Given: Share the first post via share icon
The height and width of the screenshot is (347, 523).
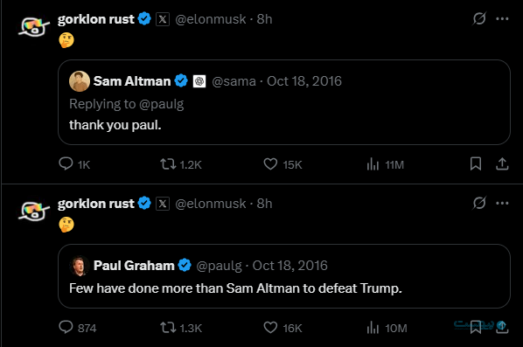Looking at the screenshot, I should click(x=502, y=164).
